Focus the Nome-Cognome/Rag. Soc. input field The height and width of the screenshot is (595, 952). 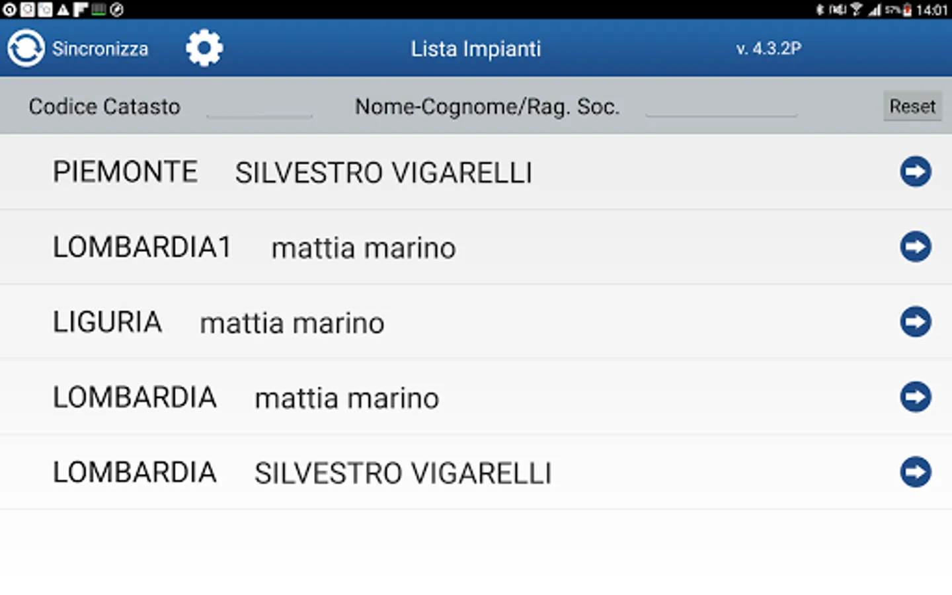pyautogui.click(x=721, y=106)
